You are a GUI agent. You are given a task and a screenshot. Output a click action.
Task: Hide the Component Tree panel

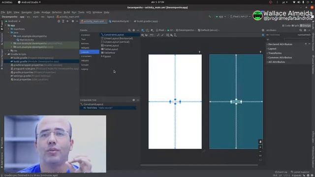tap(138, 100)
